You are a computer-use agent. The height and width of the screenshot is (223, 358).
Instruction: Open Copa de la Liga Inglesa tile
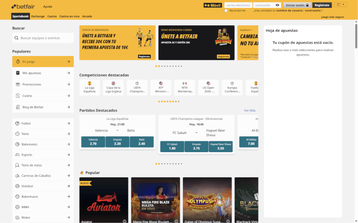113,88
